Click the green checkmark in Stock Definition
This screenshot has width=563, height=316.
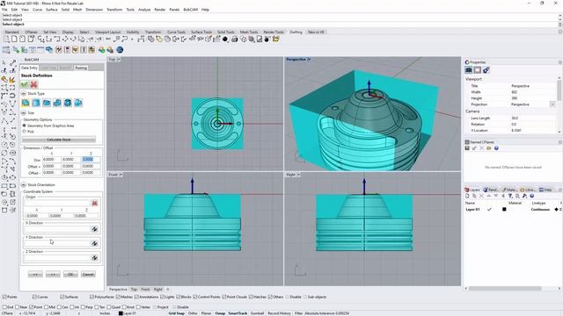click(25, 84)
